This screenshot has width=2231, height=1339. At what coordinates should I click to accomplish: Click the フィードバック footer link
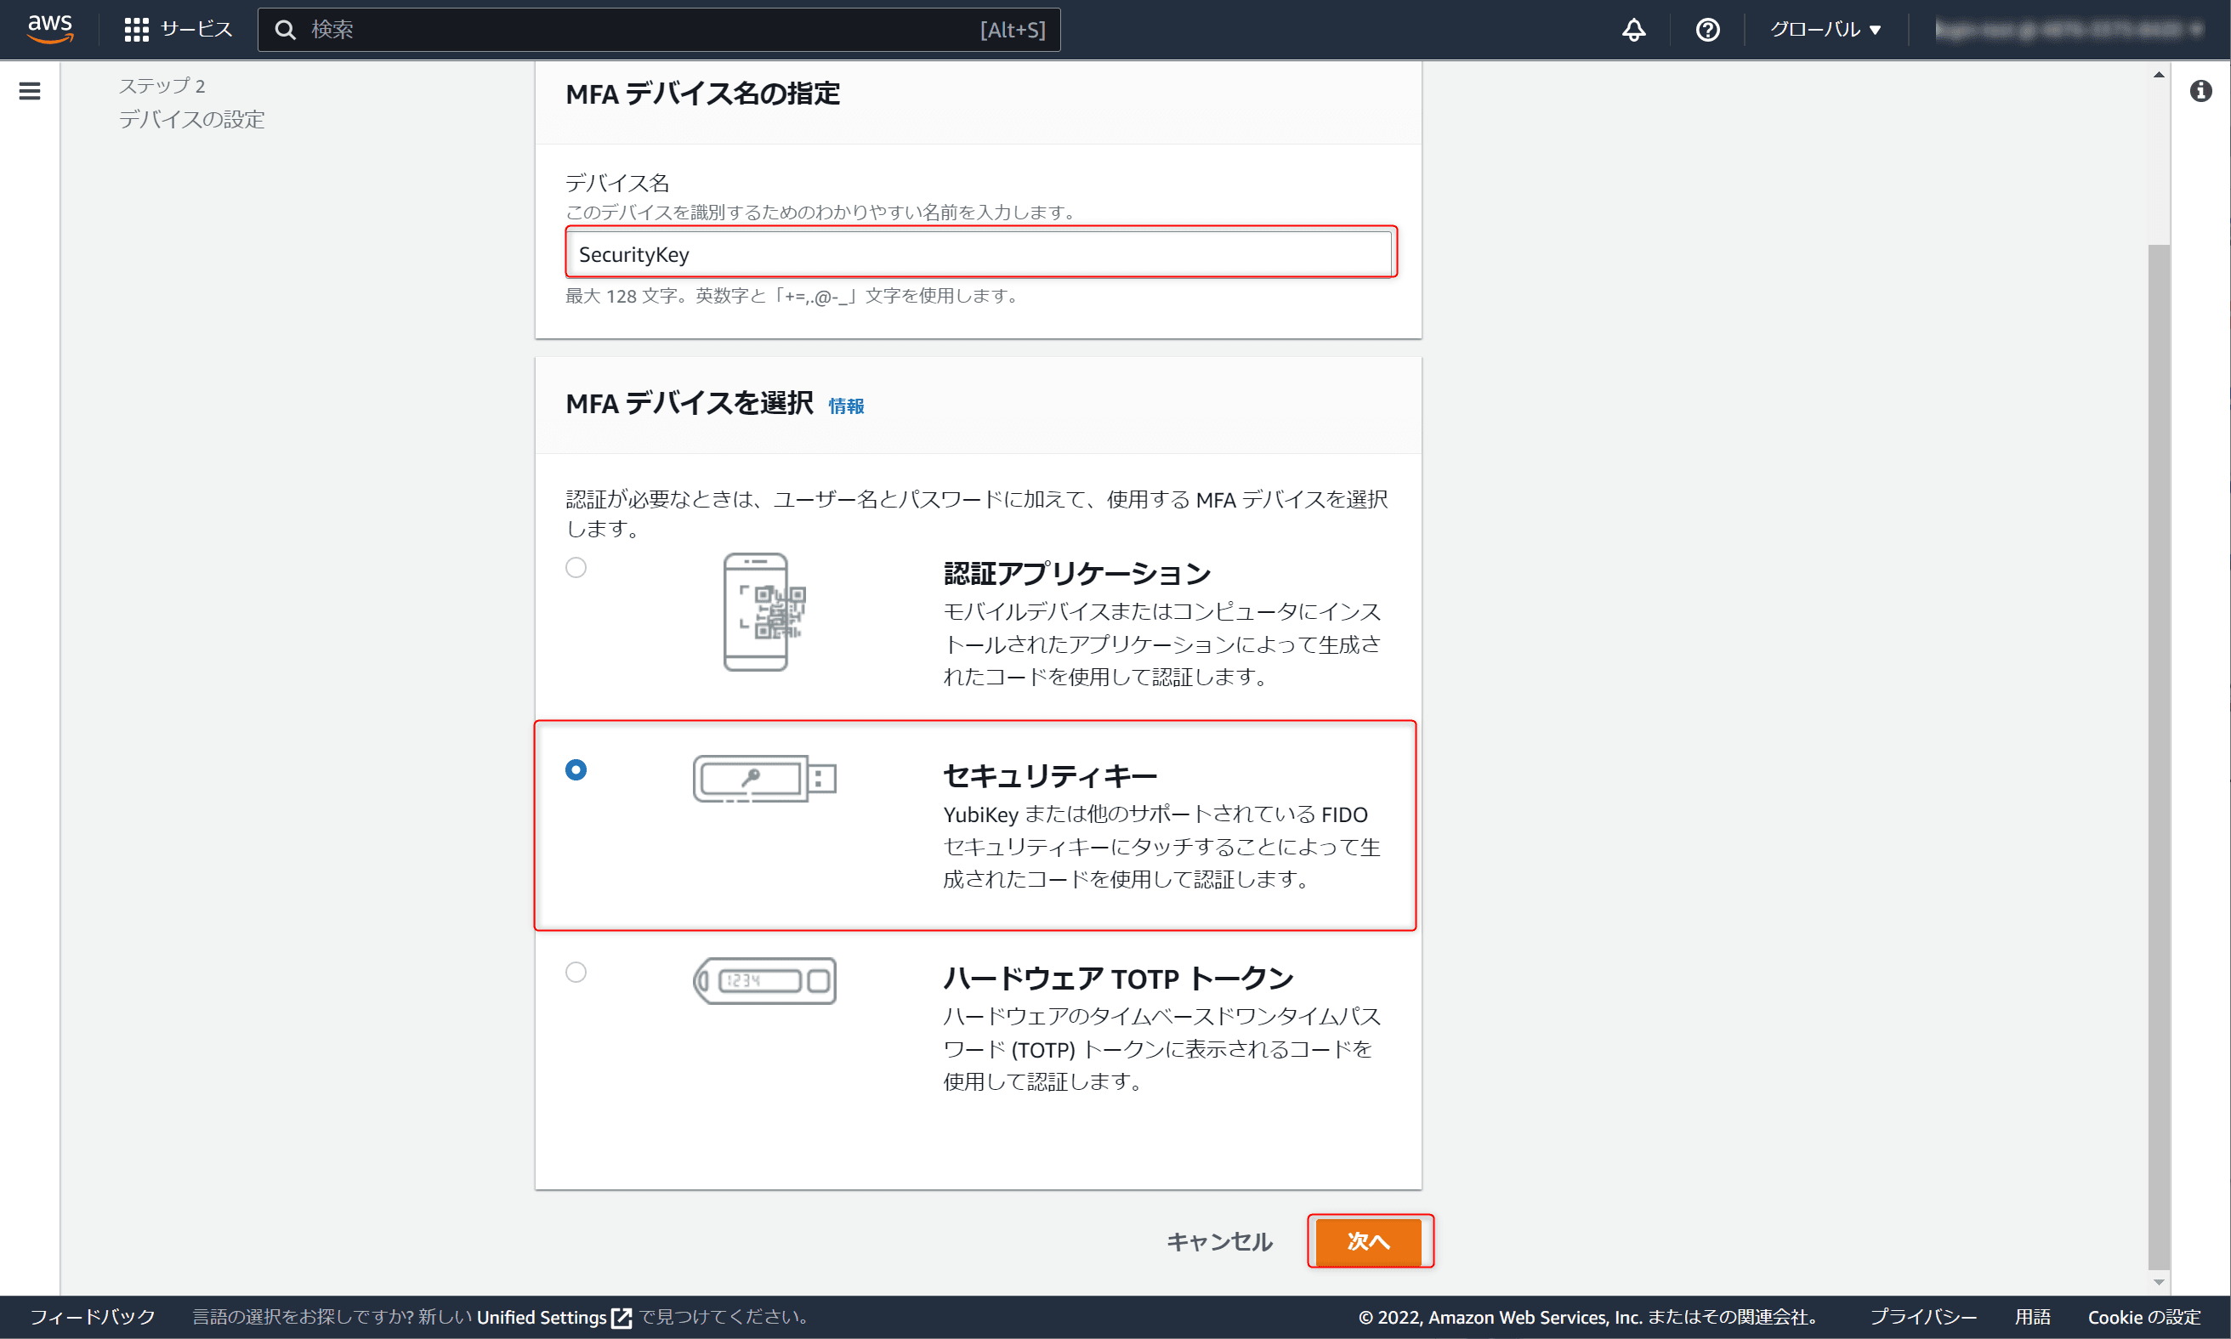pyautogui.click(x=93, y=1316)
